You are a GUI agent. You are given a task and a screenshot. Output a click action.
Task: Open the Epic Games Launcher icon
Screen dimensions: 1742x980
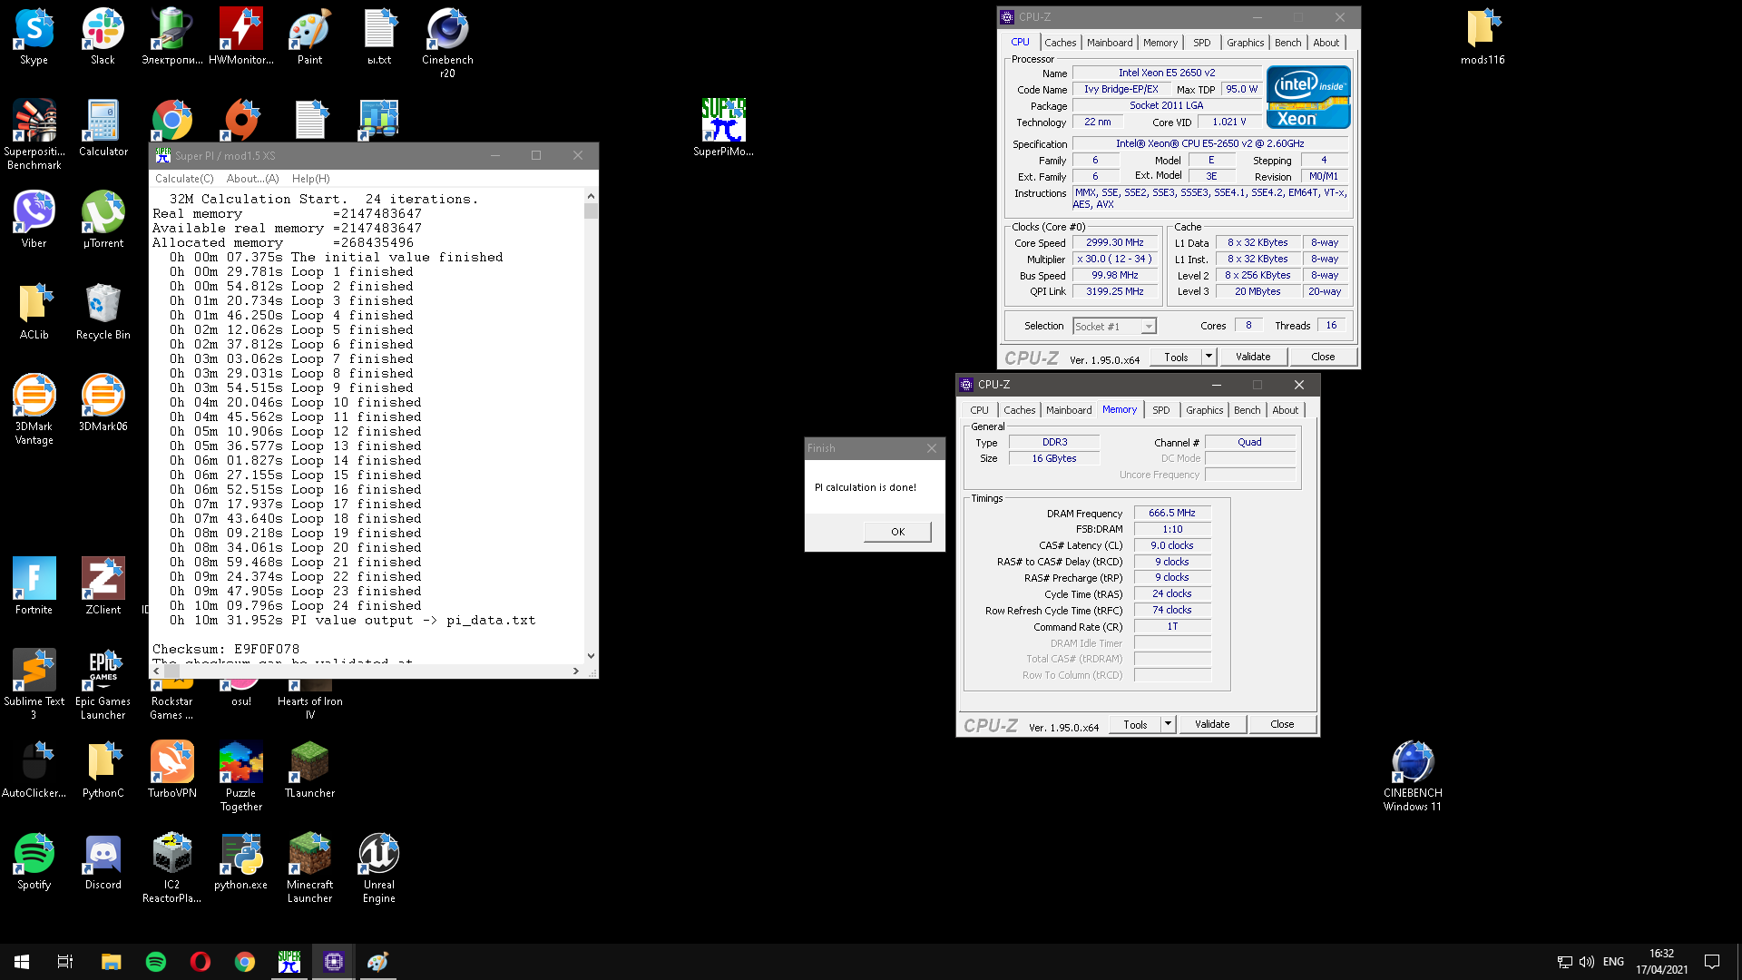(x=103, y=684)
